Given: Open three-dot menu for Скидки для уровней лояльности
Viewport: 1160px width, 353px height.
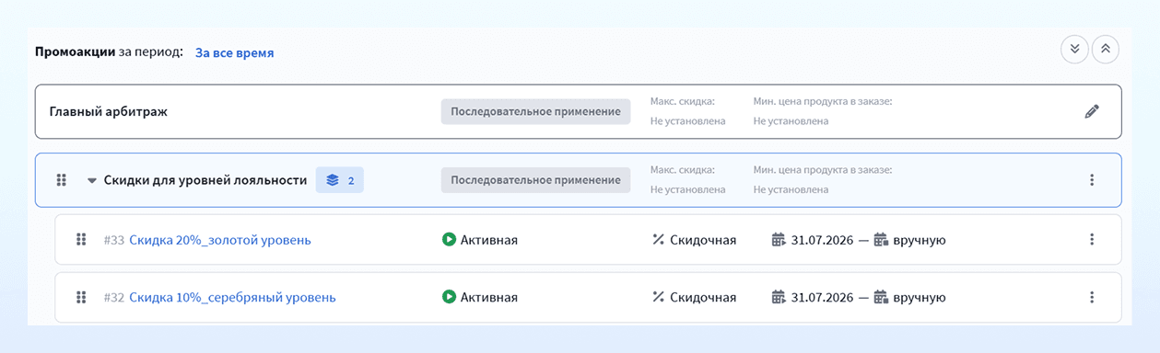Looking at the screenshot, I should pos(1092,180).
